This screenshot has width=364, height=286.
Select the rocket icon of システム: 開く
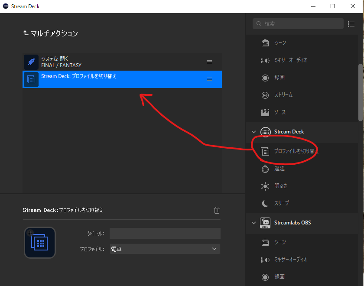pos(31,62)
